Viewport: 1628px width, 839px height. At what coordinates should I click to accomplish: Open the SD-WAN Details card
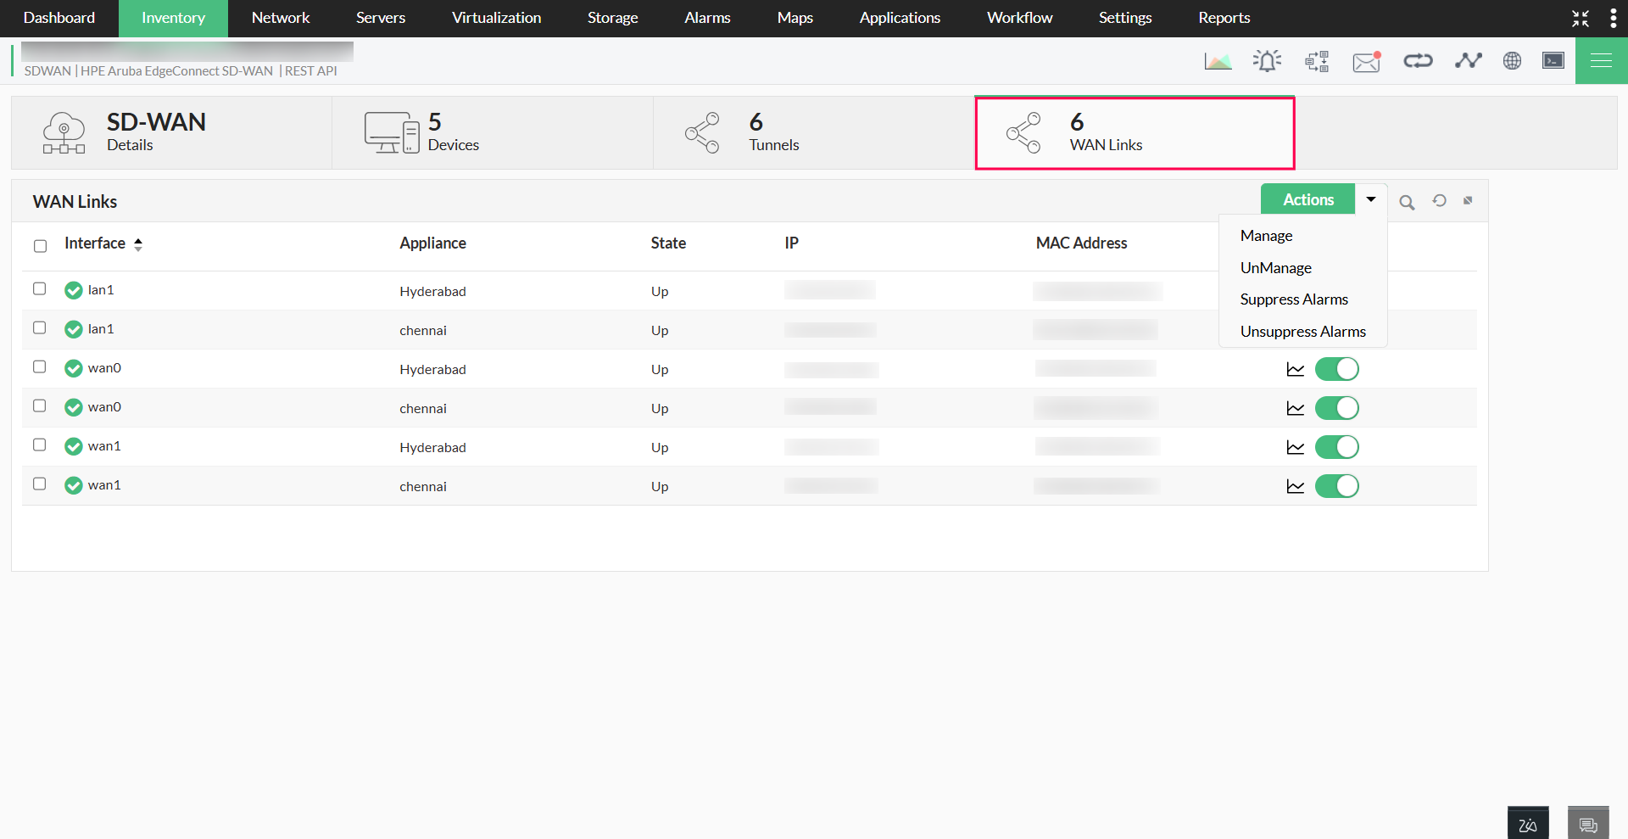(x=171, y=133)
